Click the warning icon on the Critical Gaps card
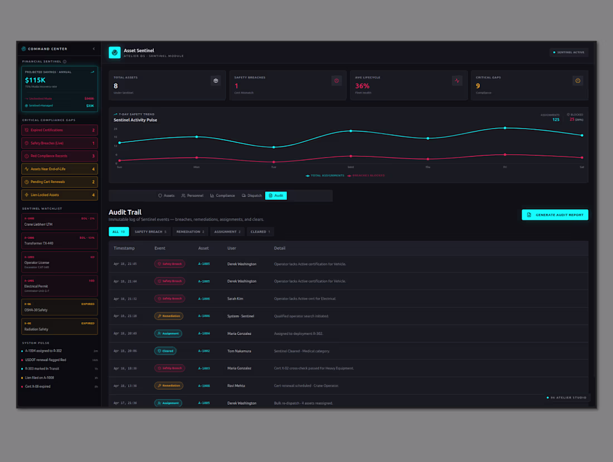Viewport: 613px width, 462px height. coord(578,80)
